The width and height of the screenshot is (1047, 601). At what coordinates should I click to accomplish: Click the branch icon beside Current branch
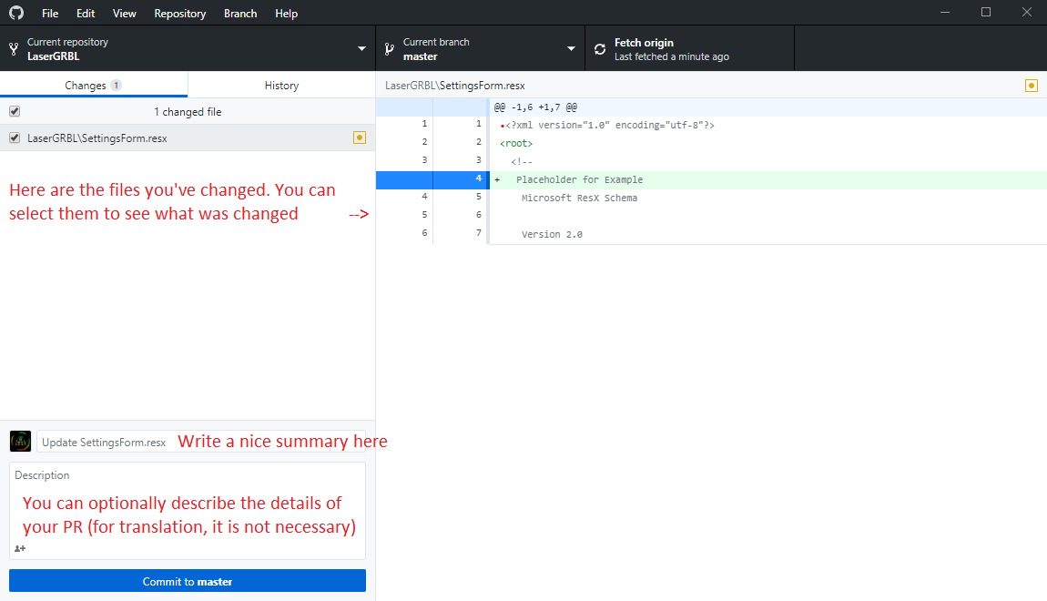click(x=390, y=49)
